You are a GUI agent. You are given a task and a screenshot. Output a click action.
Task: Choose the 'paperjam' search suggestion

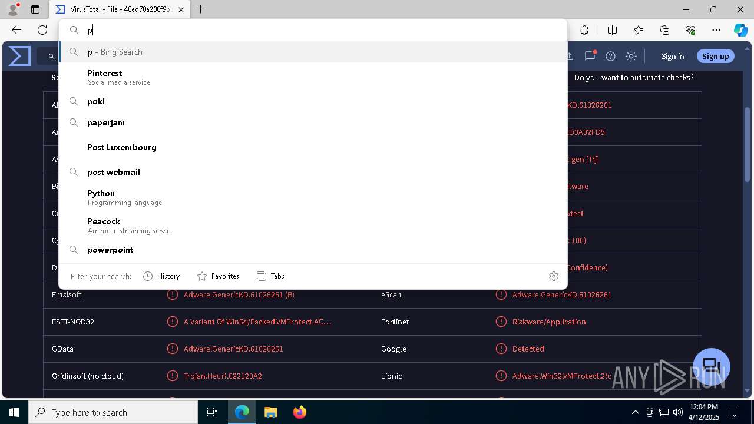[x=313, y=122]
